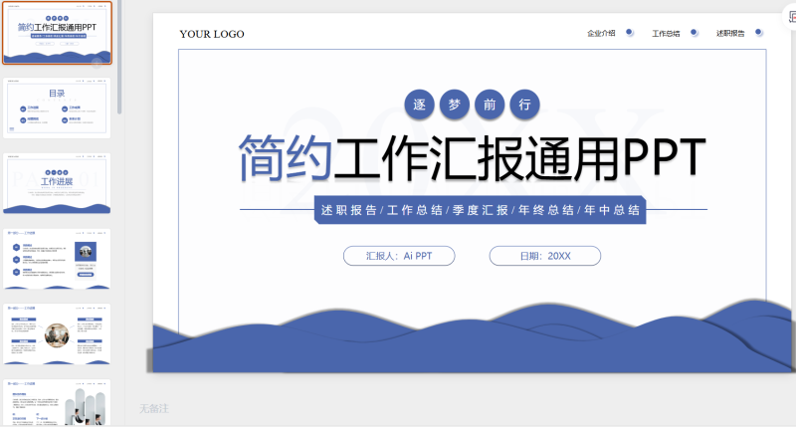
Task: Select the 行 circle badge
Action: click(x=524, y=105)
